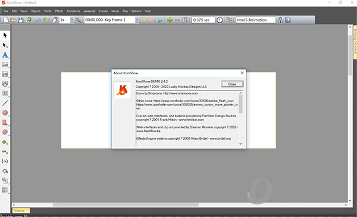This screenshot has width=357, height=217.
Task: Click the yellow side tab at right edge
Action: (x=355, y=42)
